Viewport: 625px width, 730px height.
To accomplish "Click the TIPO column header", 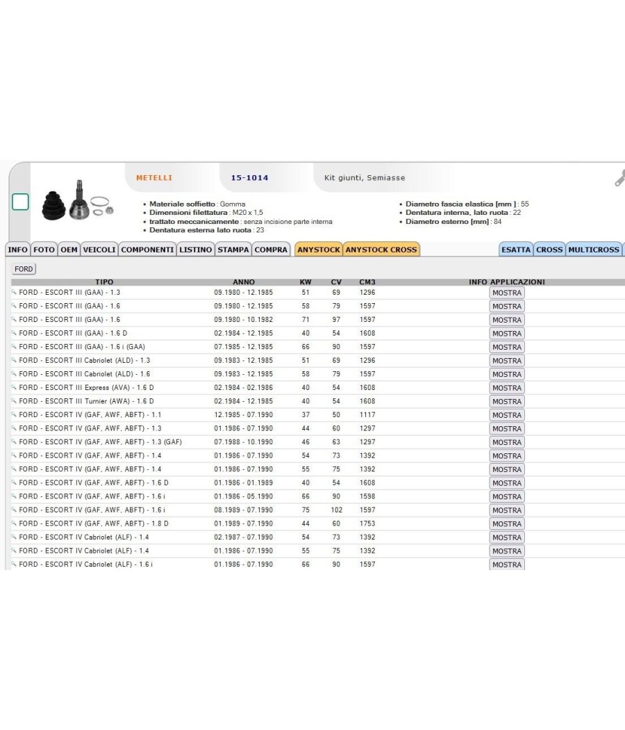I will [x=104, y=282].
